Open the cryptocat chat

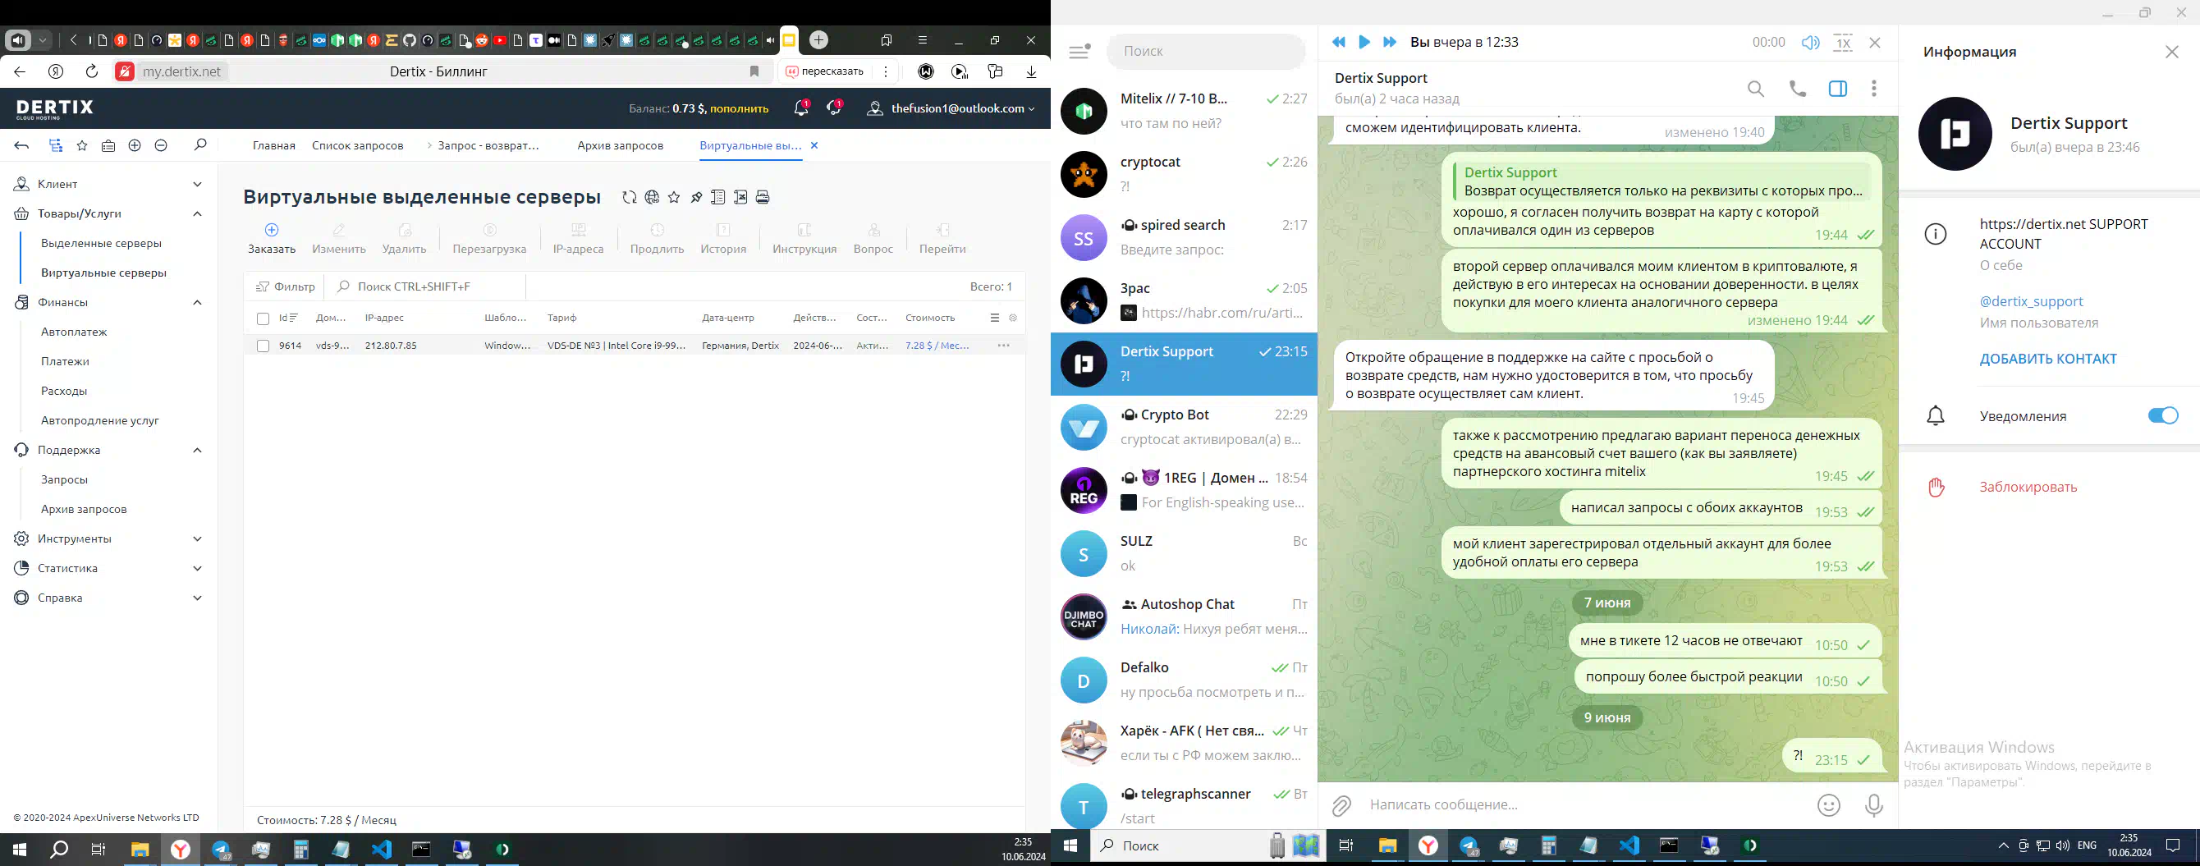click(x=1184, y=174)
